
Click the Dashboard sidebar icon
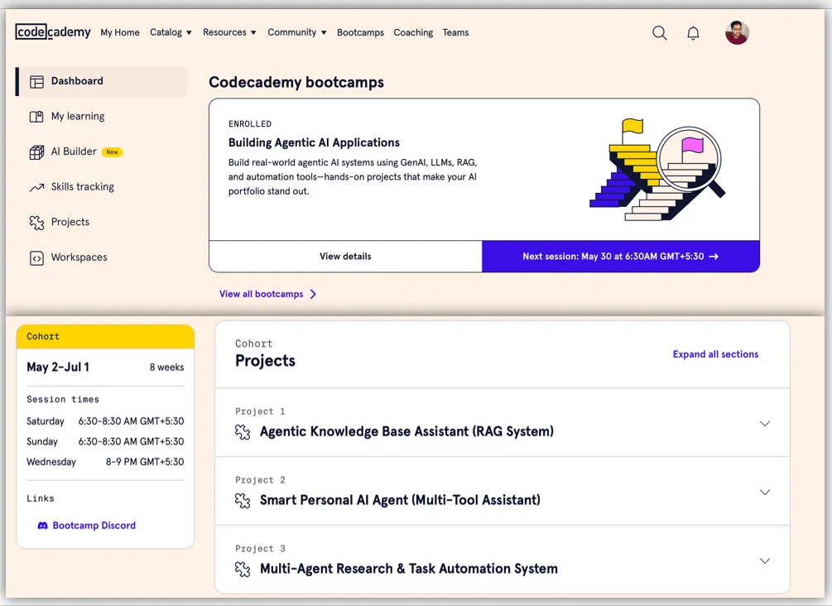(x=36, y=82)
